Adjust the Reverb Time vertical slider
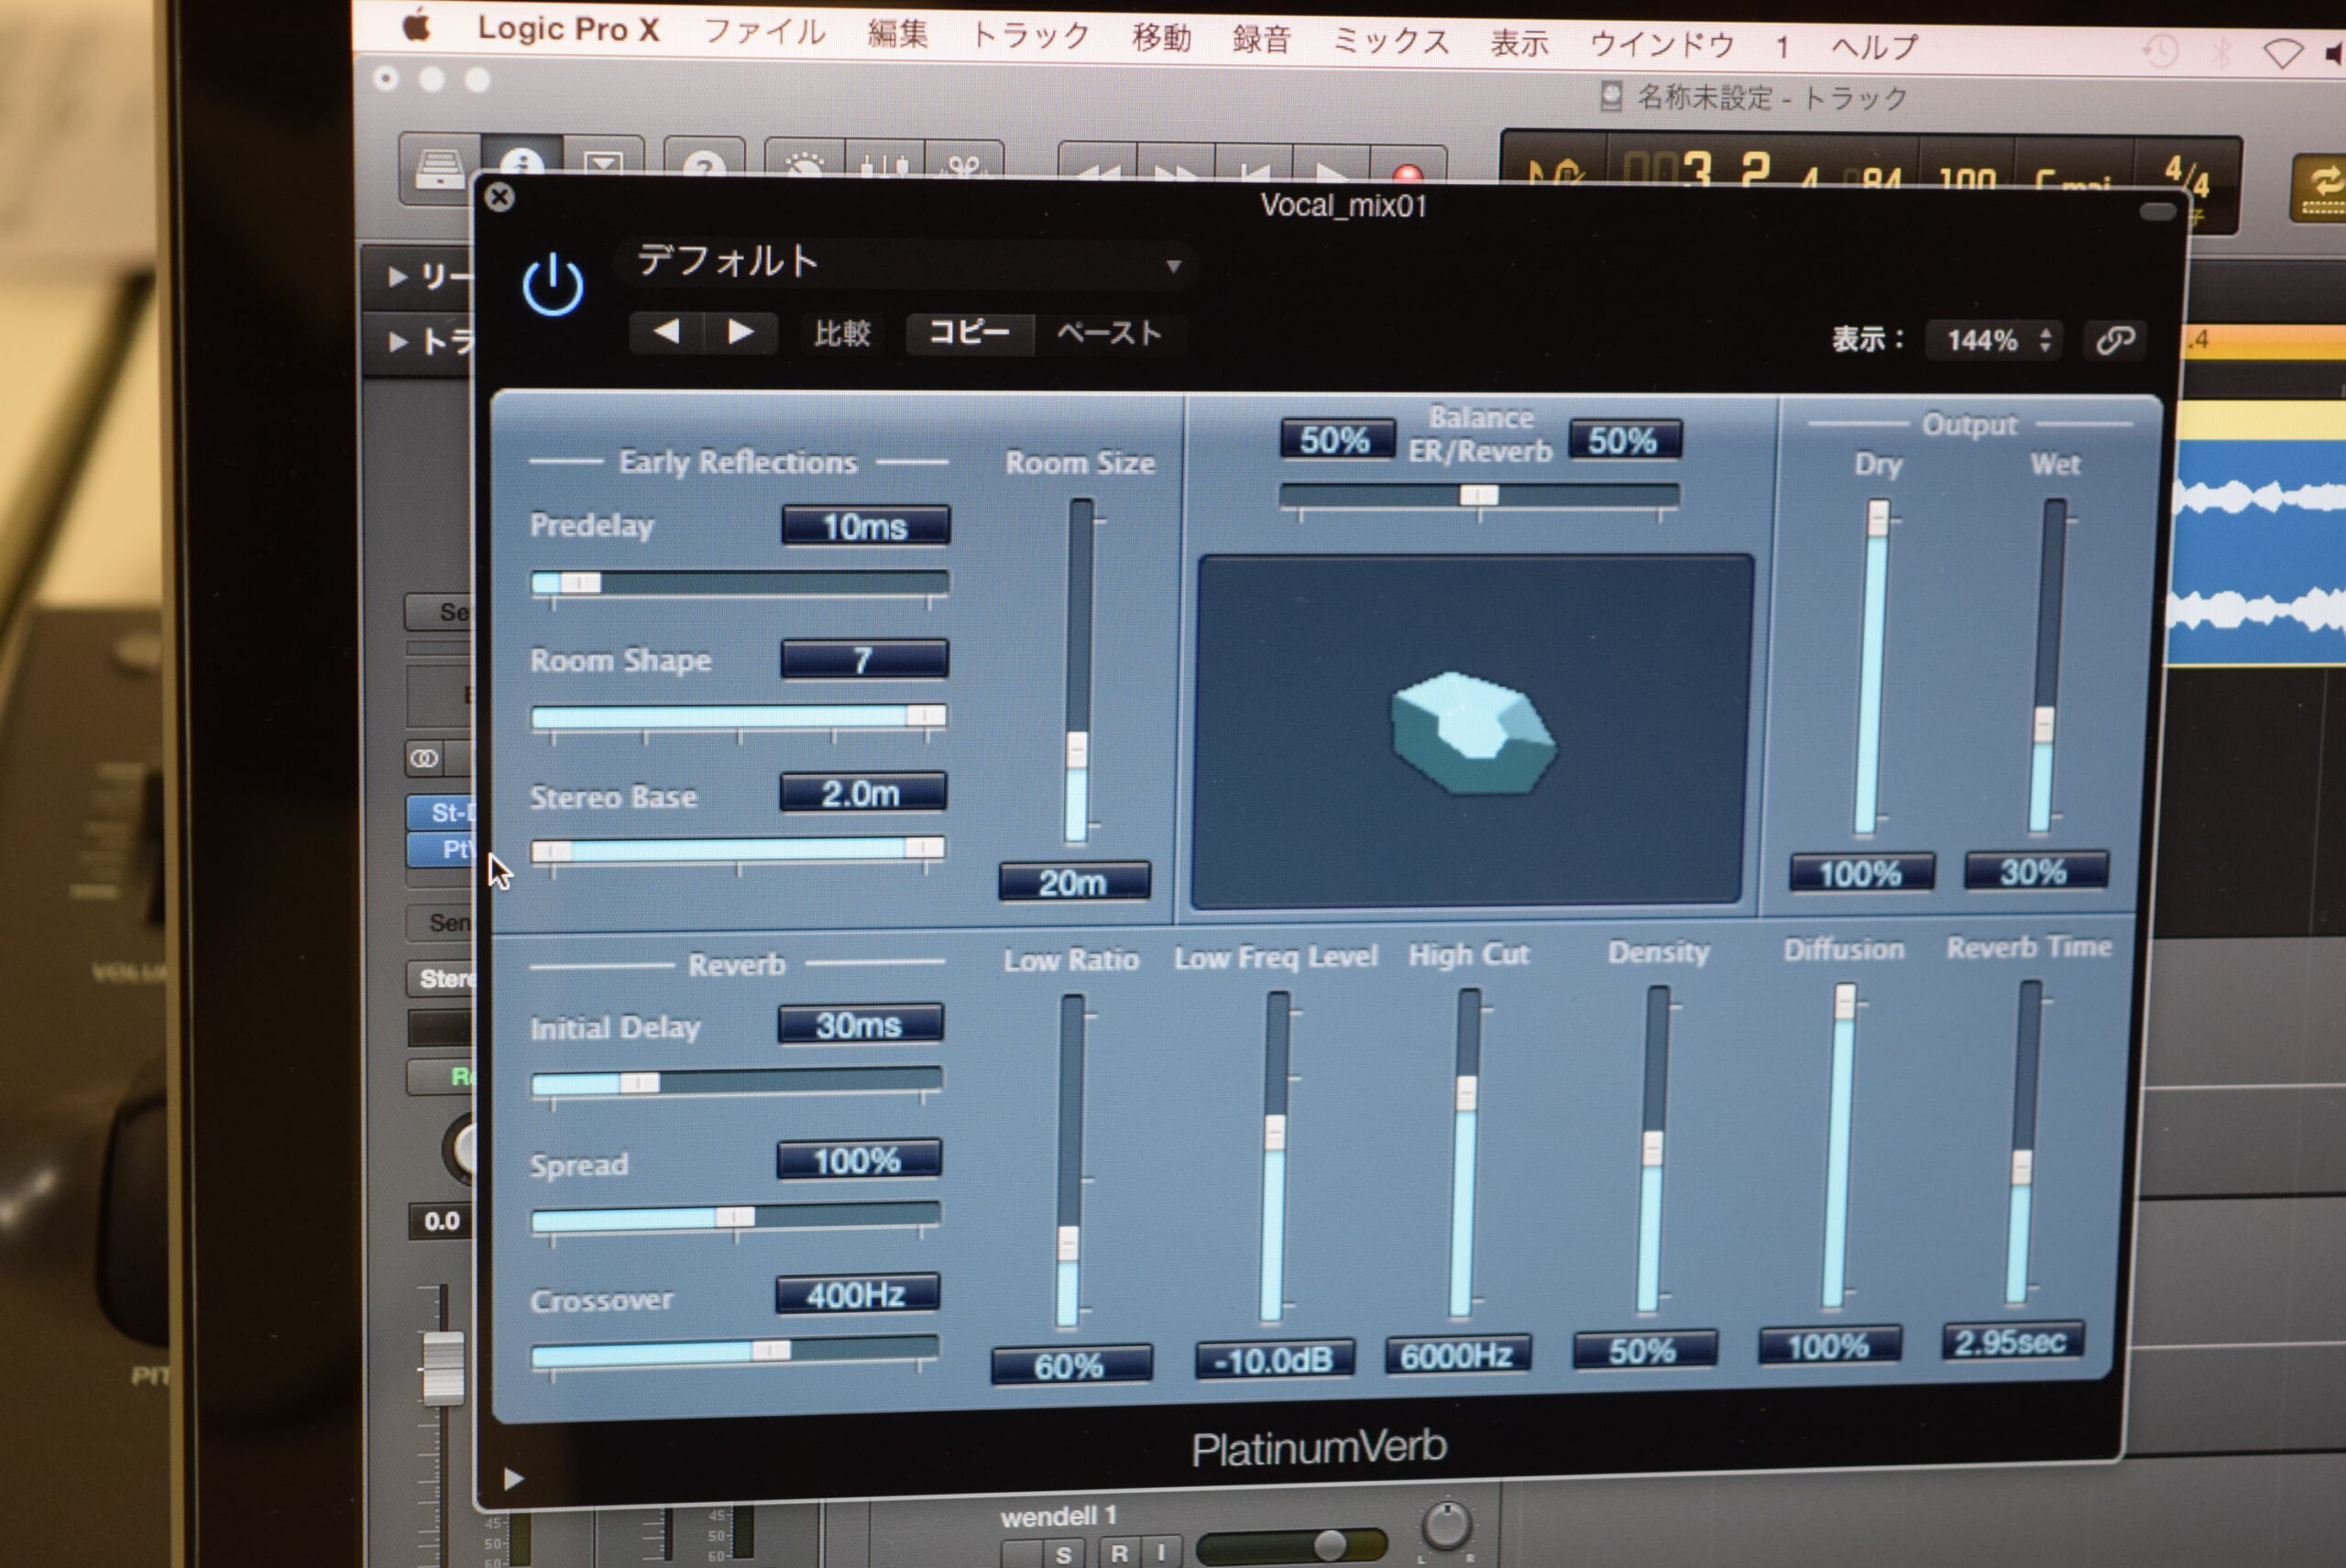The height and width of the screenshot is (1568, 2346). click(2024, 1143)
